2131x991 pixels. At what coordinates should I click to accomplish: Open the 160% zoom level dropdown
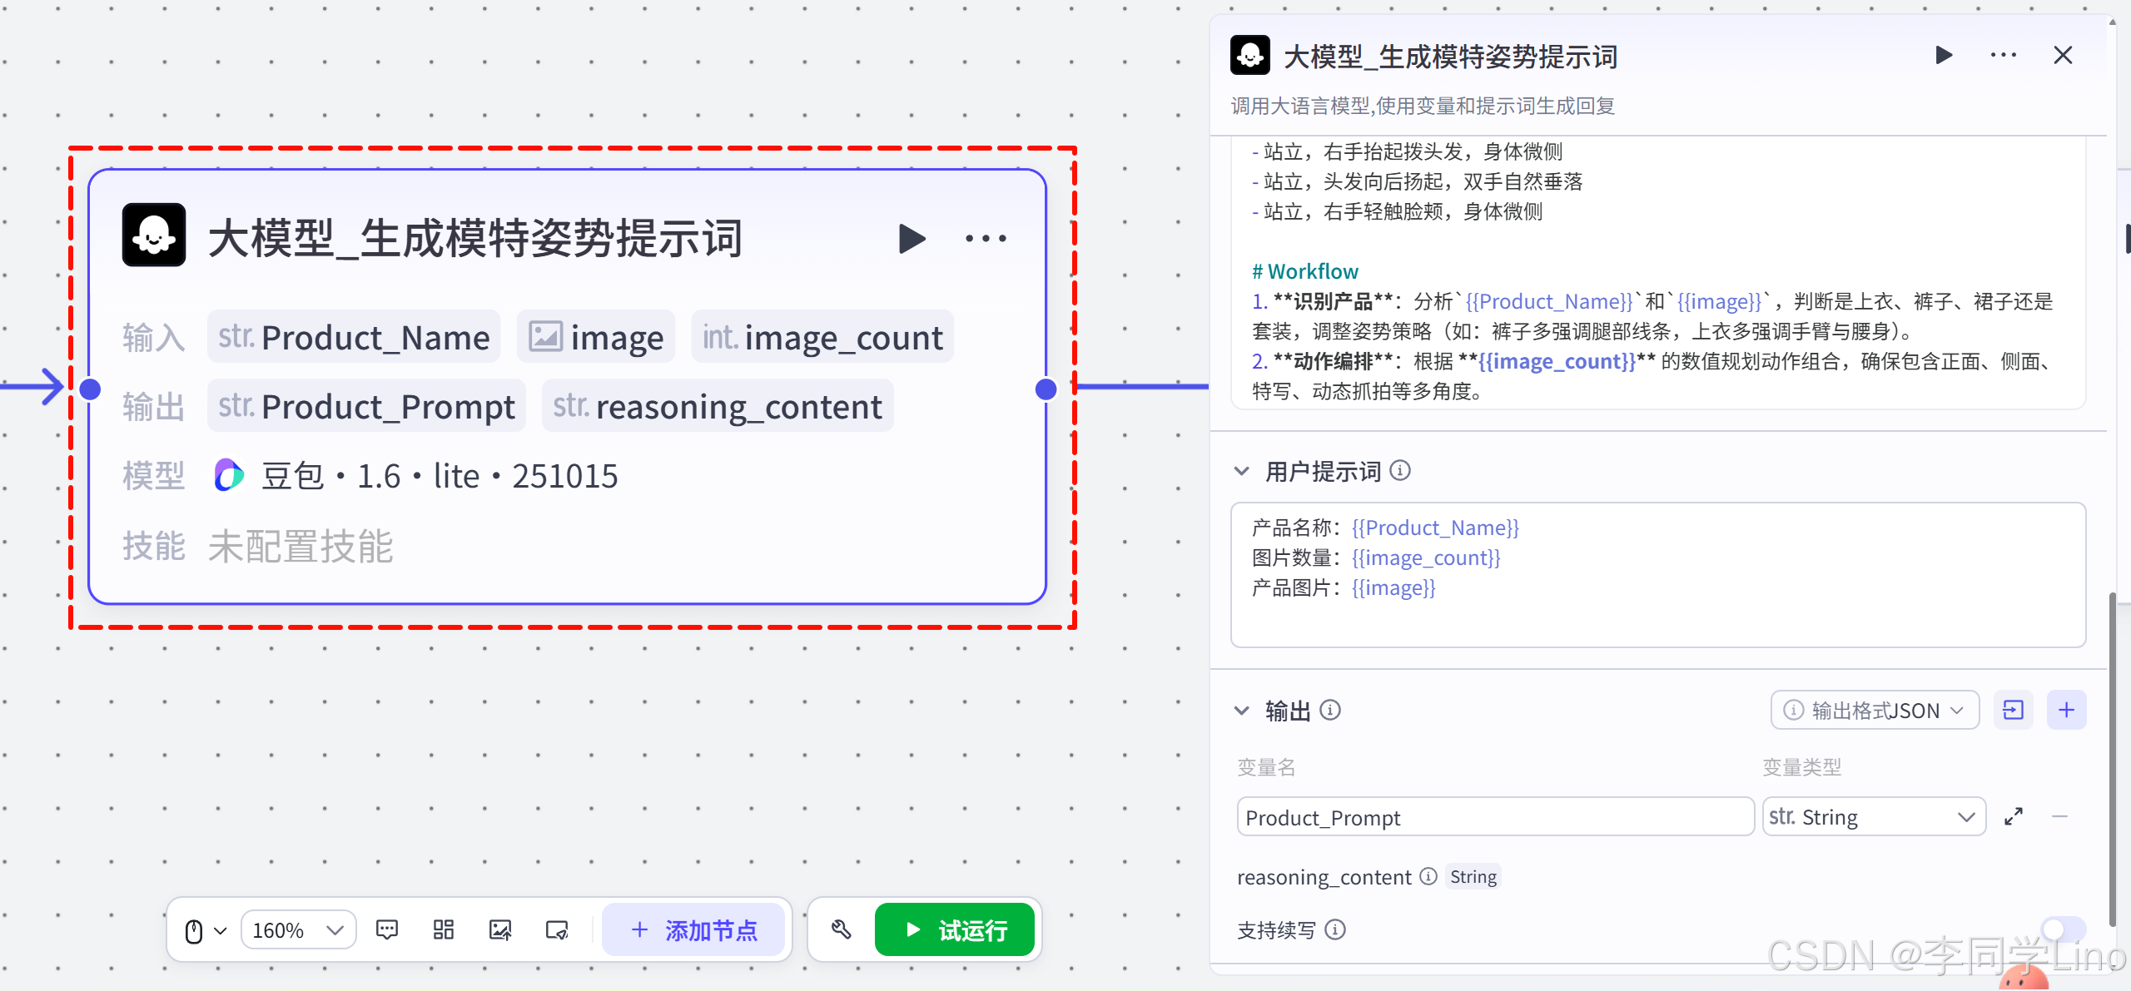[298, 930]
